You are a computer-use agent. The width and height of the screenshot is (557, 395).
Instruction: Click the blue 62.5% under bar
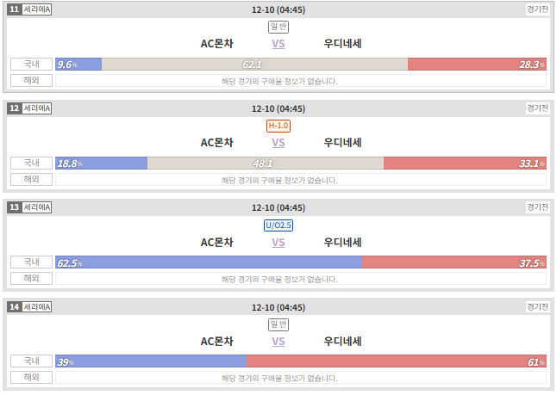click(209, 262)
